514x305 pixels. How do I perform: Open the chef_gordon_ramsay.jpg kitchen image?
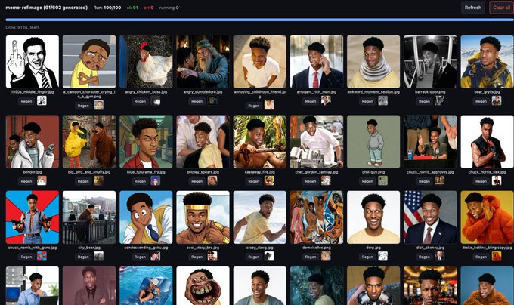317,141
